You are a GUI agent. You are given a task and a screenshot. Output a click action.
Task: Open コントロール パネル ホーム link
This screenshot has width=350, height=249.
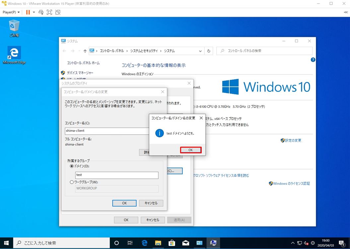pos(83,63)
